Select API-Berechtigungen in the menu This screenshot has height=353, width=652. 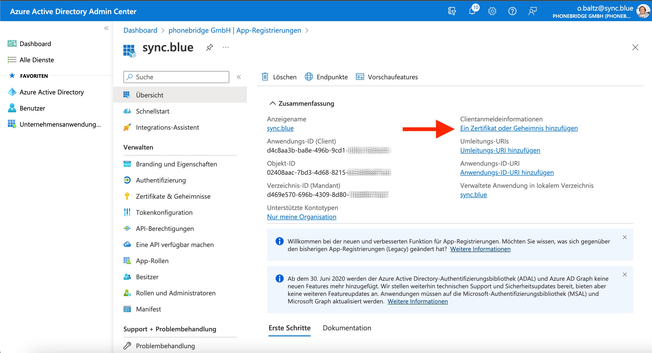tap(165, 228)
